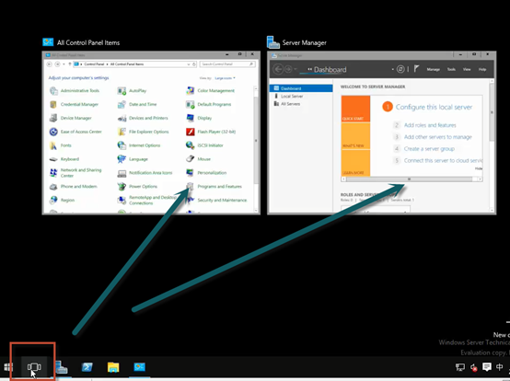Open Mouse settings in Control Panel
The width and height of the screenshot is (510, 381).
pos(199,159)
